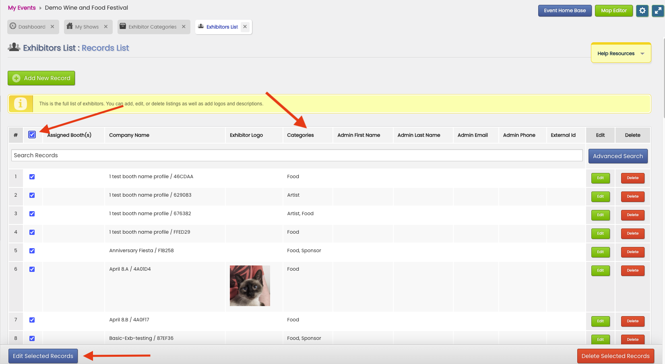This screenshot has width=665, height=364.
Task: Sort by Categories column header
Action: coord(300,135)
